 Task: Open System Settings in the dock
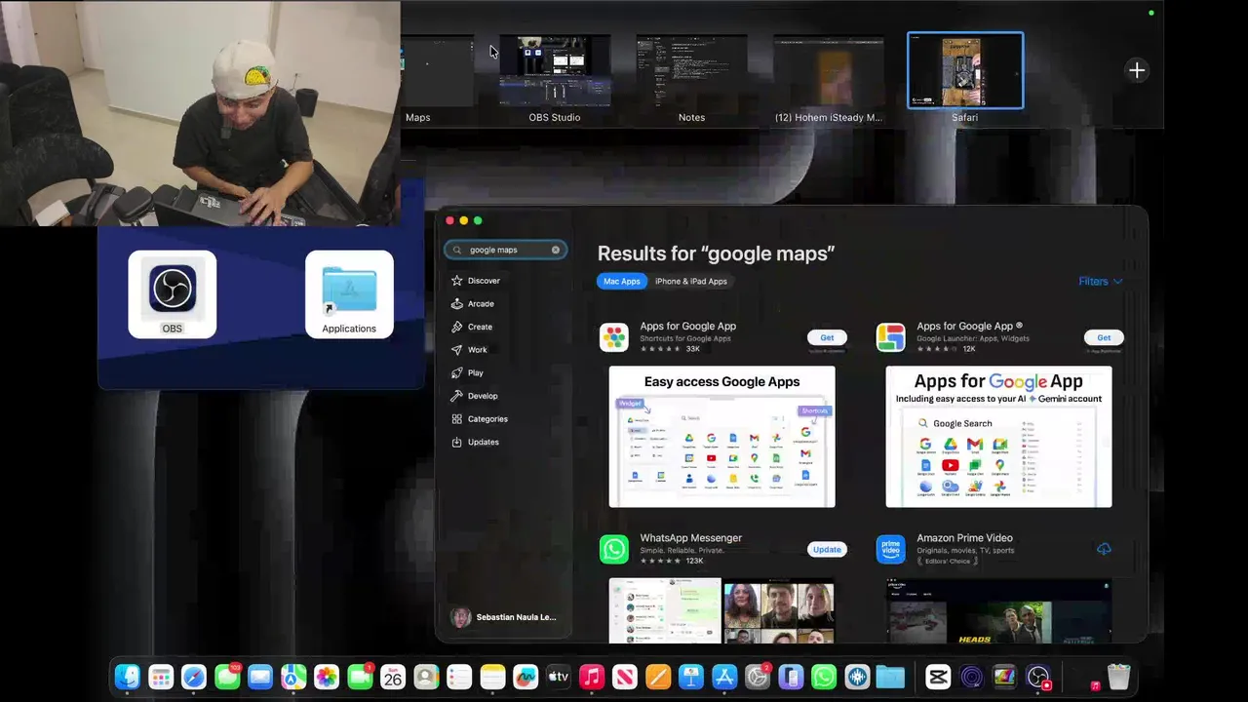pyautogui.click(x=758, y=677)
